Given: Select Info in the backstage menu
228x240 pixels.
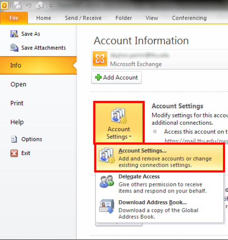Looking at the screenshot, I should pos(38,65).
